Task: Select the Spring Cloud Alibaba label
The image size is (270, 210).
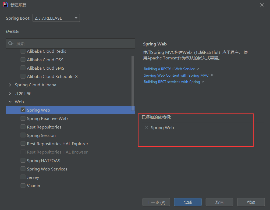Action: [35, 85]
